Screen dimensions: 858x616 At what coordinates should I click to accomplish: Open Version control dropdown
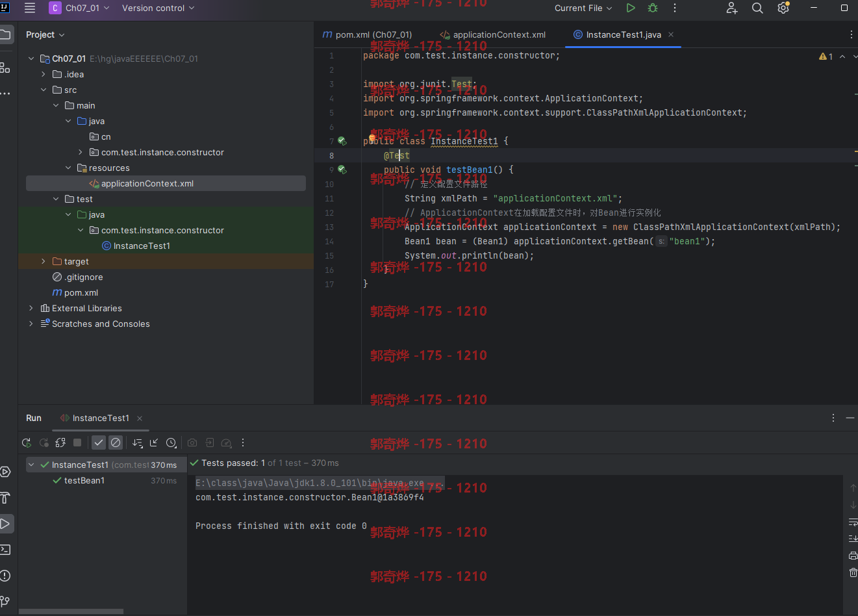[x=158, y=8]
